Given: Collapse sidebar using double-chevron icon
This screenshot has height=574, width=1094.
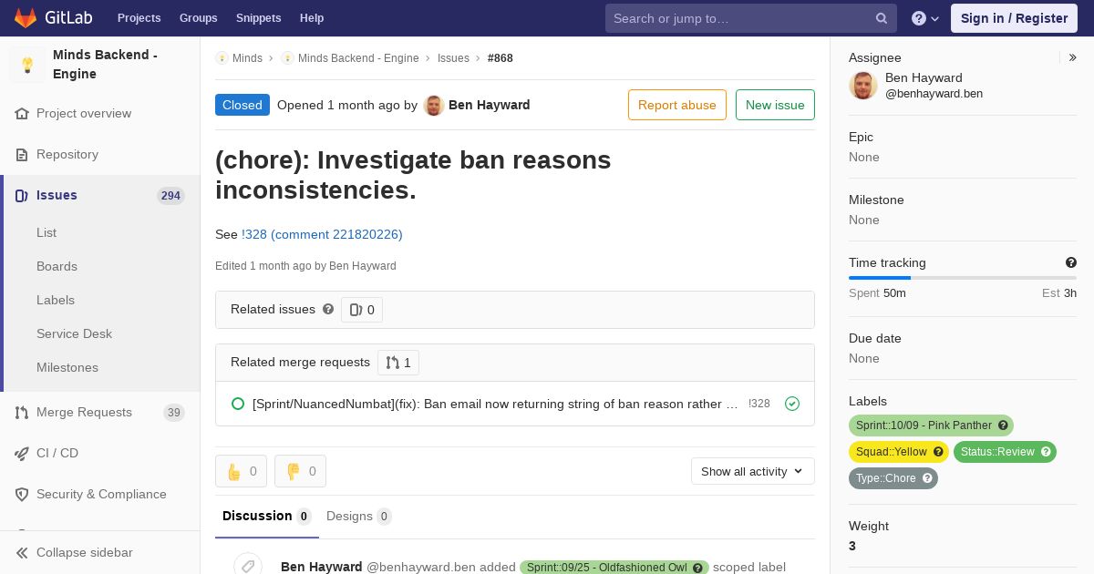Looking at the screenshot, I should [22, 553].
